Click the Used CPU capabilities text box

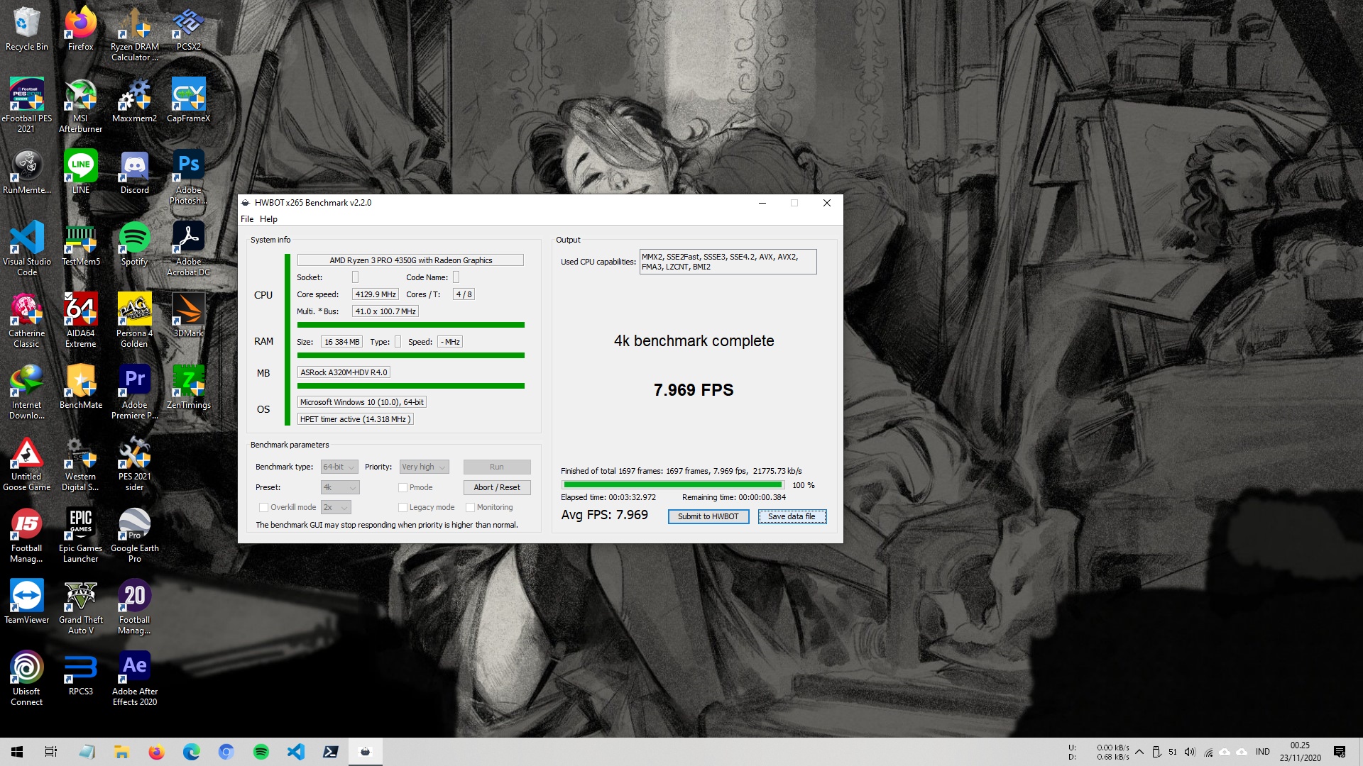[728, 262]
